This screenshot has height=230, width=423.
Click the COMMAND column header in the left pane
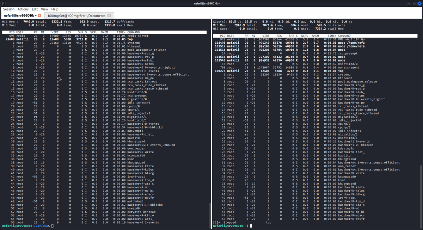(x=134, y=32)
